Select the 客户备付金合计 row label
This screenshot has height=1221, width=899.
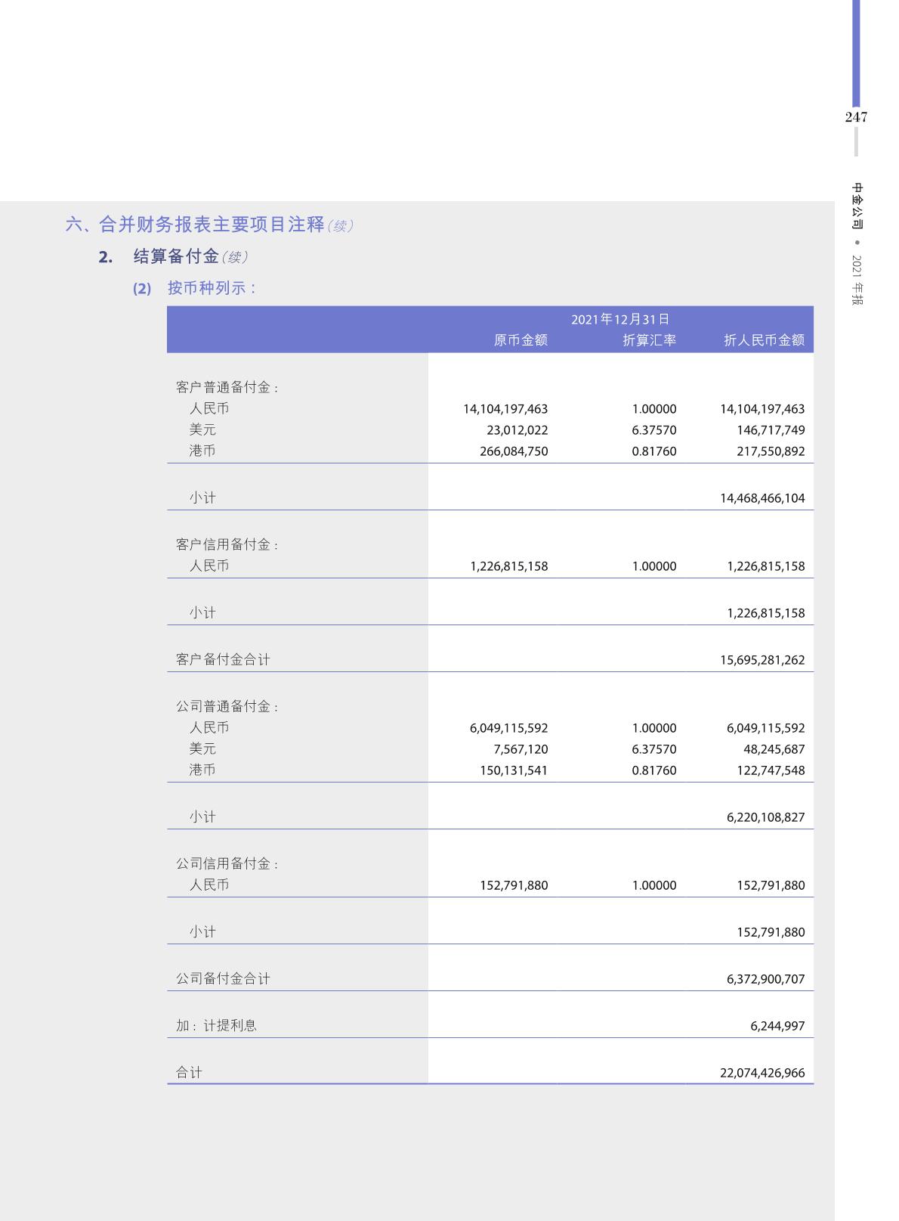223,659
